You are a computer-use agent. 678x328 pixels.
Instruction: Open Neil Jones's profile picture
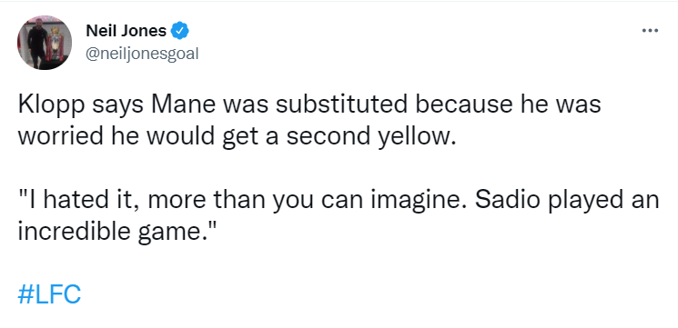pos(45,43)
